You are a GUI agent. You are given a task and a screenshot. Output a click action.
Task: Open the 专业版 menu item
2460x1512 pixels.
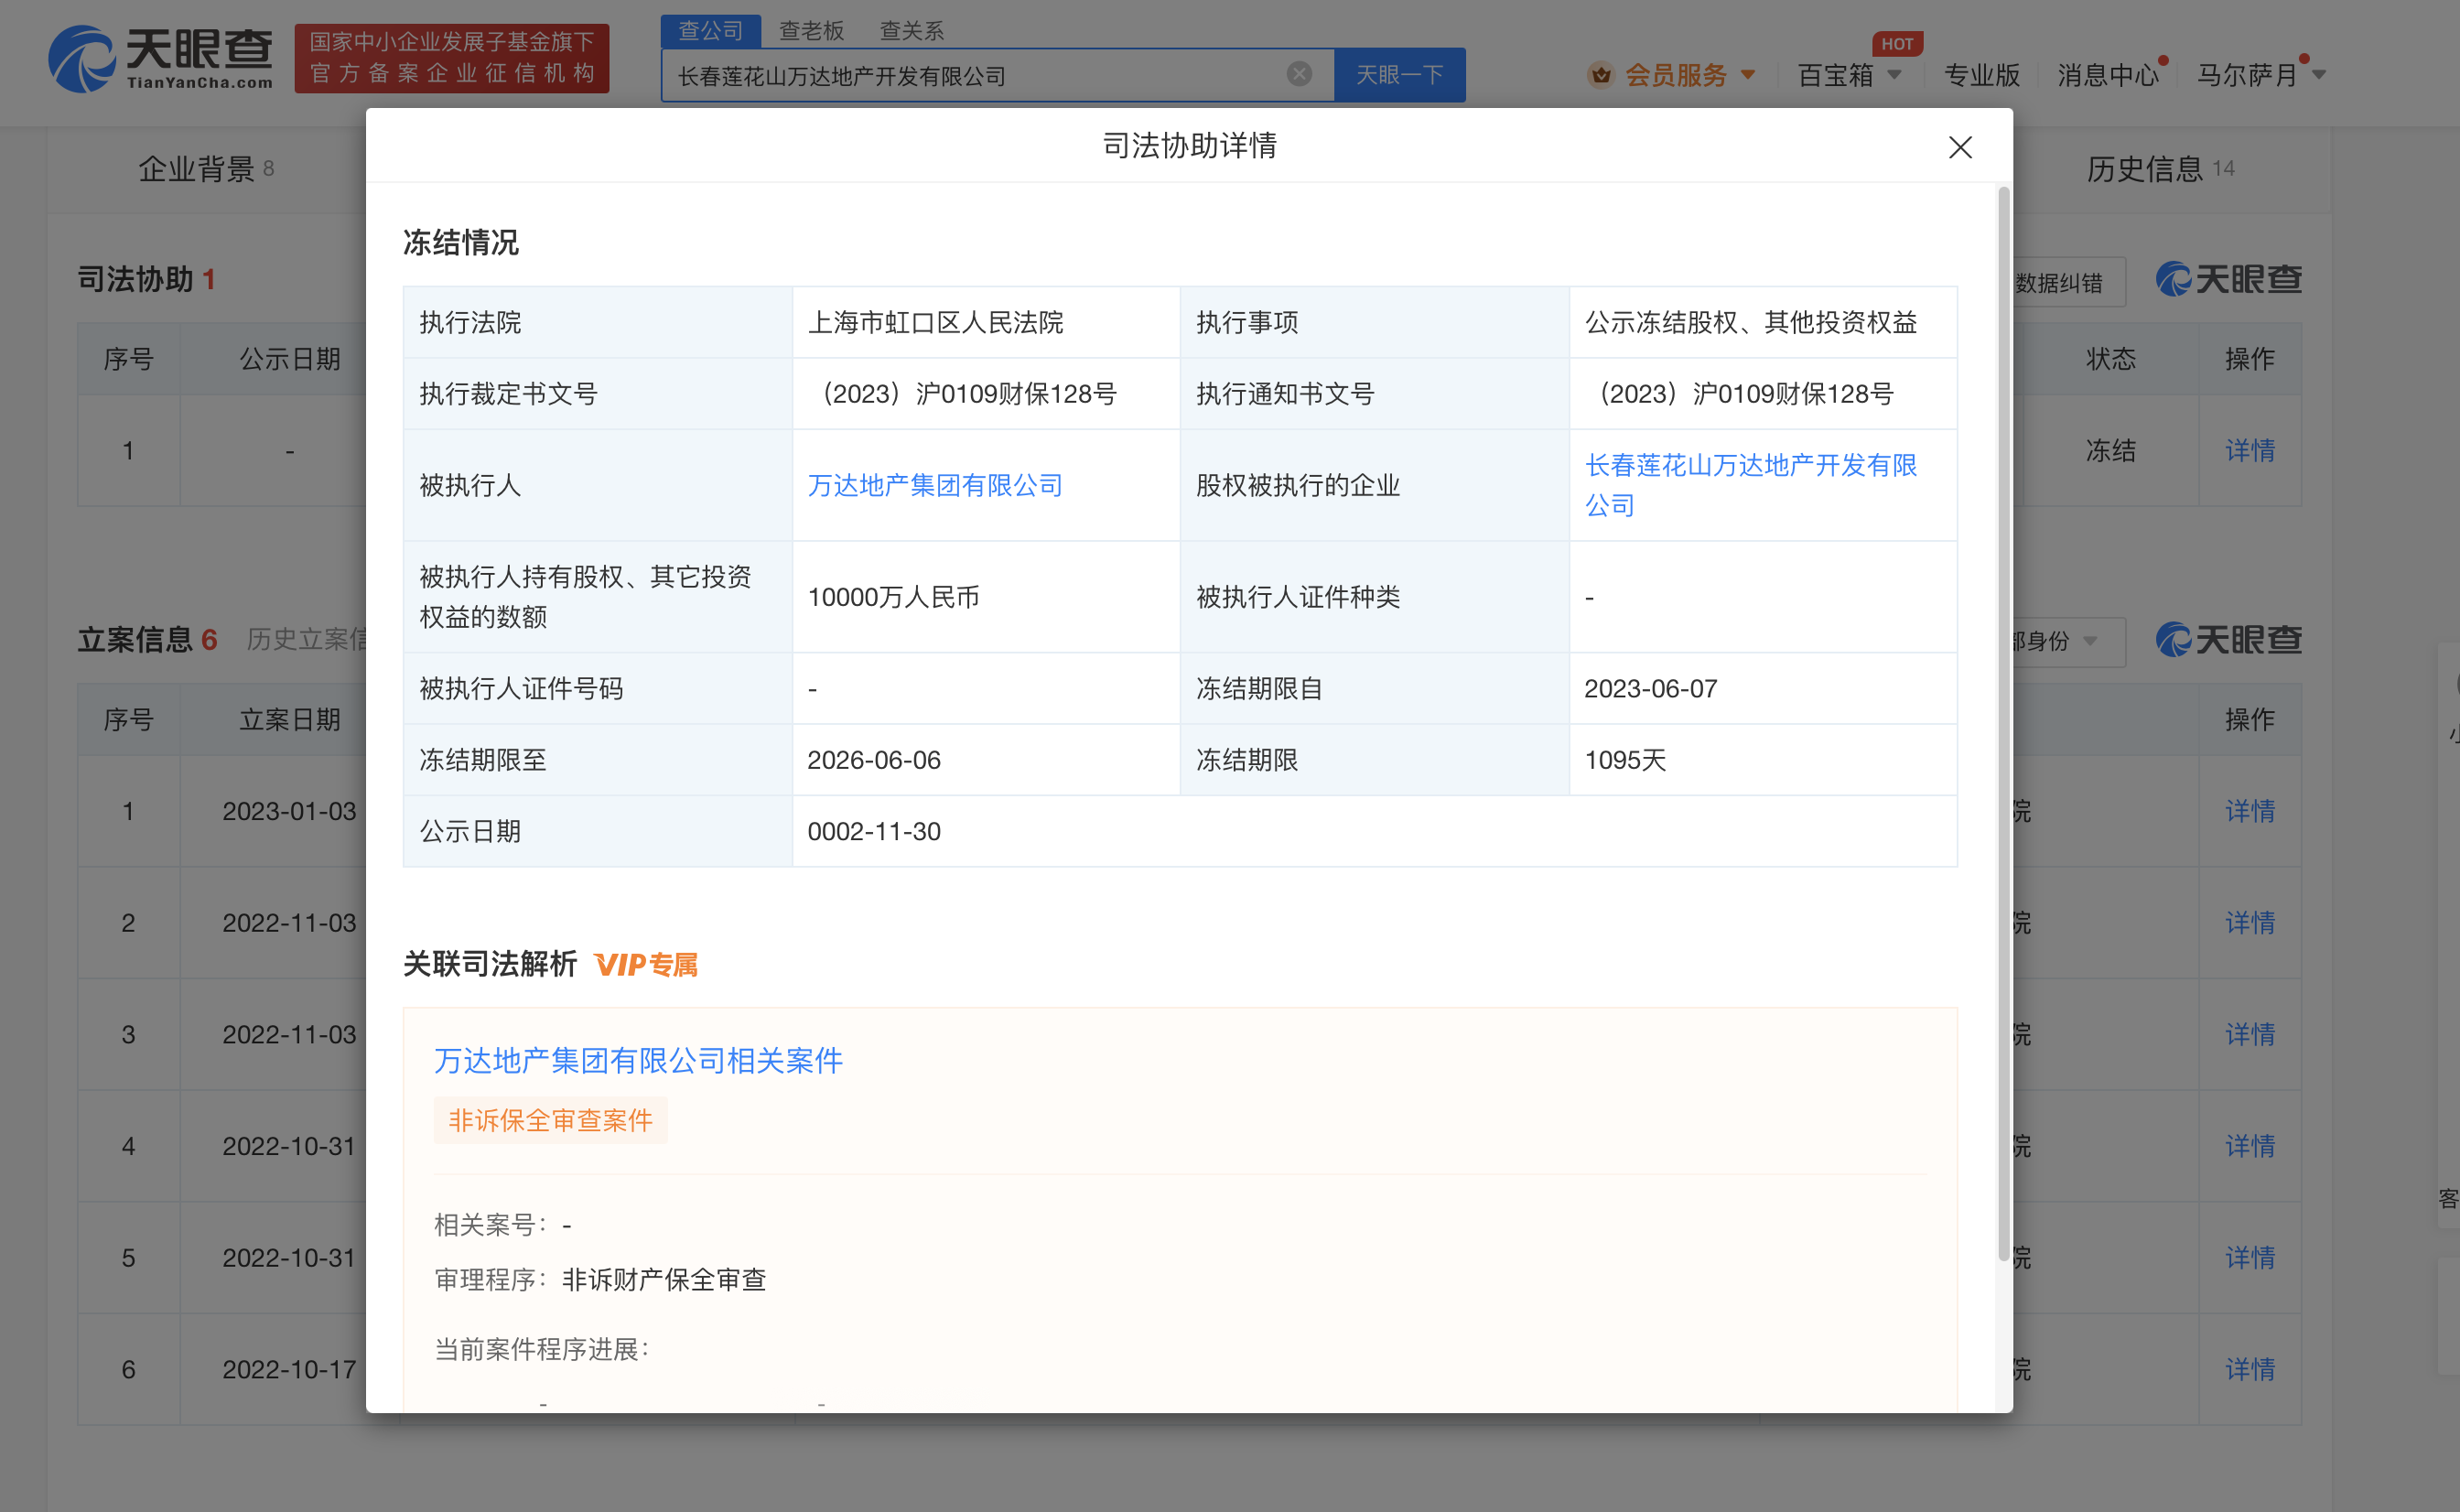(x=1980, y=75)
